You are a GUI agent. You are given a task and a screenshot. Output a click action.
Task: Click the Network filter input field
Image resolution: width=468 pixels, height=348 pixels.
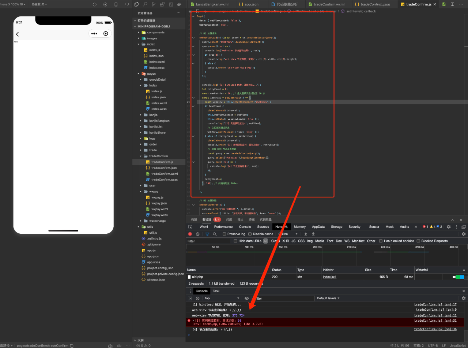209,241
